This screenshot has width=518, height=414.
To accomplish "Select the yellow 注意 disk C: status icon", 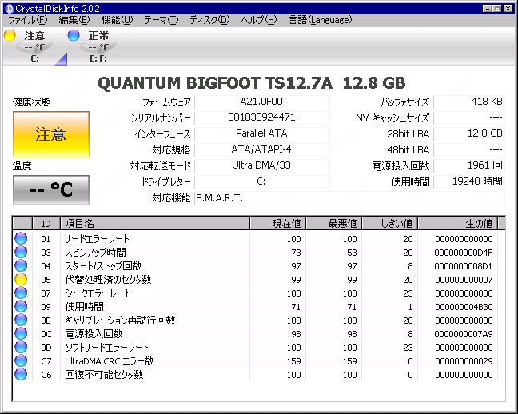I will (10, 35).
